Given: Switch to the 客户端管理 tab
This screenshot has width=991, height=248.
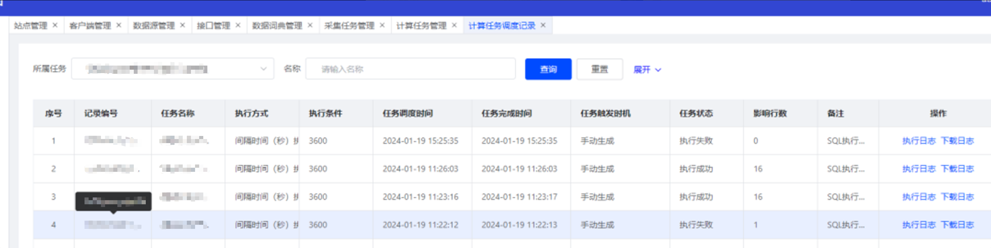Looking at the screenshot, I should [x=90, y=26].
